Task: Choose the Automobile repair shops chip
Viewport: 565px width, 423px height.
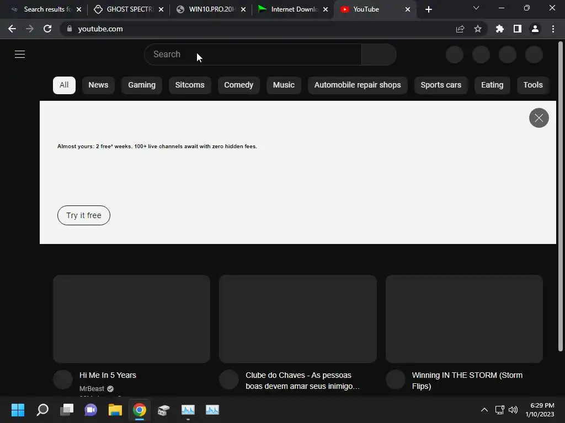Action: click(x=358, y=85)
